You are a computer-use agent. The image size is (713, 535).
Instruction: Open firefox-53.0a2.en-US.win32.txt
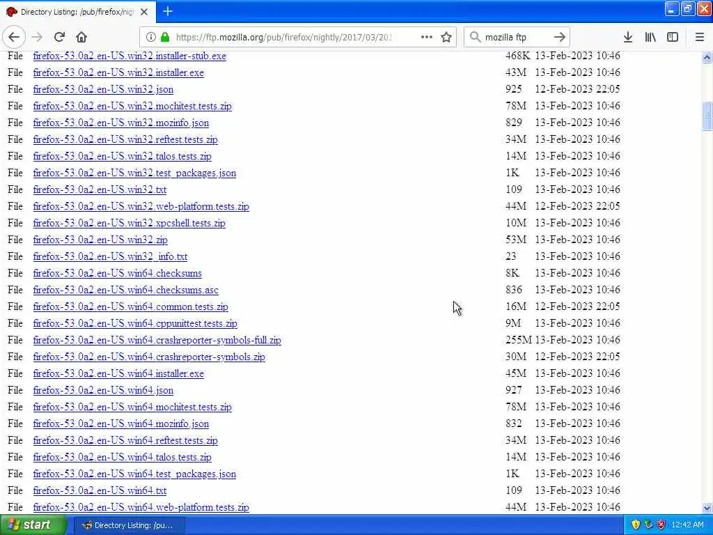100,189
